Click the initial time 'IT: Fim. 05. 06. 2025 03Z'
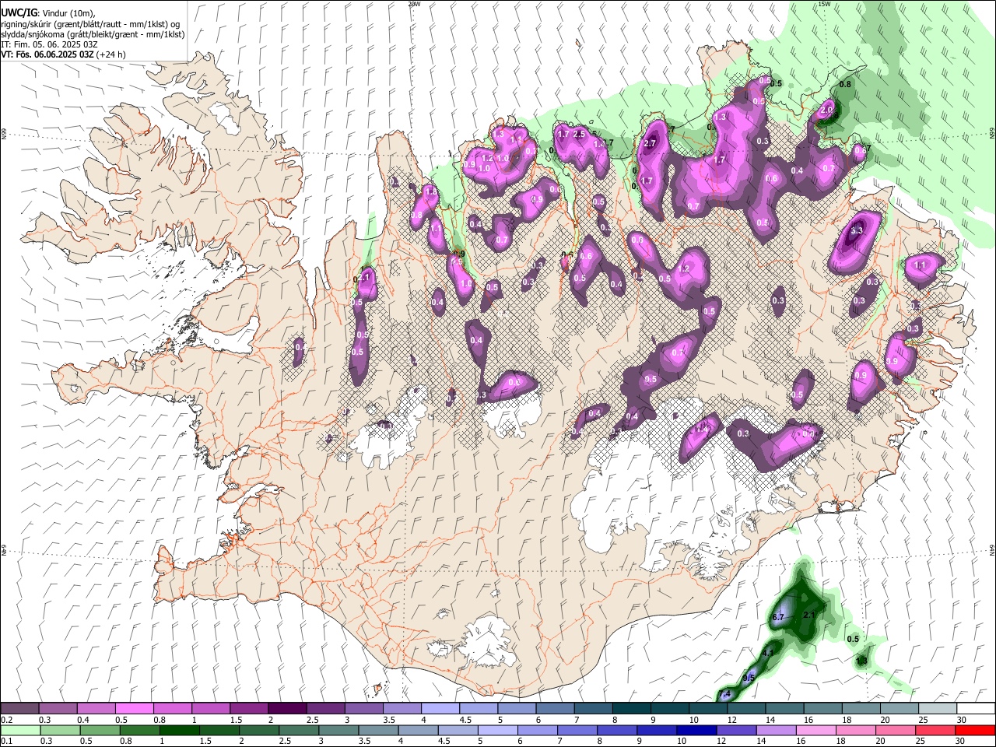 pyautogui.click(x=49, y=44)
